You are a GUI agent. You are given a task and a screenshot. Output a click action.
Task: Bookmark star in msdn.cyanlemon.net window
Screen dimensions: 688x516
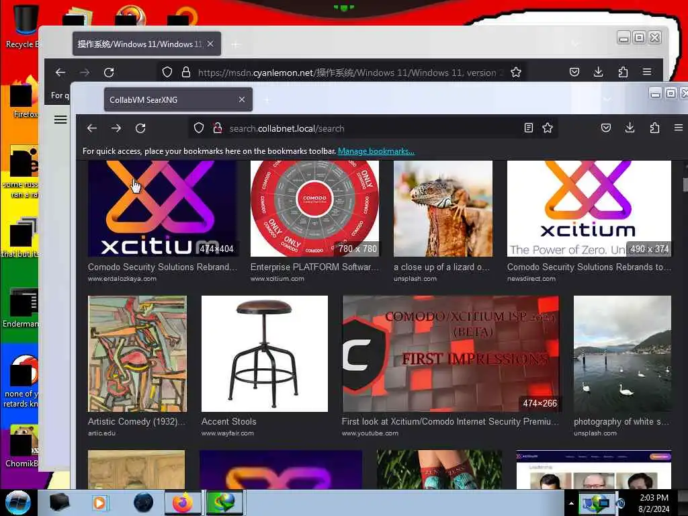[x=516, y=72]
